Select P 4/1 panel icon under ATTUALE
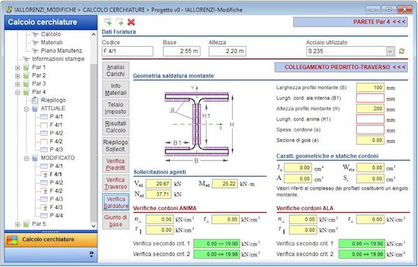This screenshot has width=418, height=267. 44,117
